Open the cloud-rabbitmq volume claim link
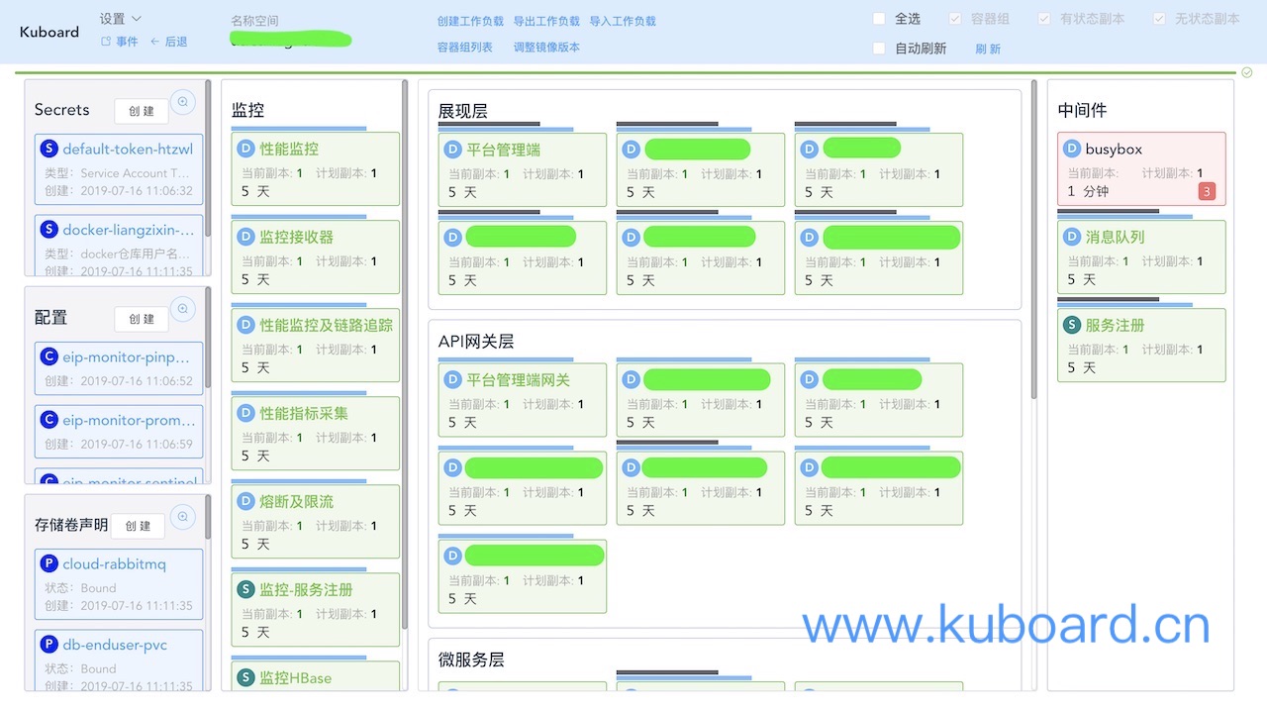 115,563
